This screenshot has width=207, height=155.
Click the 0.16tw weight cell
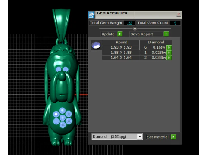(x=159, y=47)
